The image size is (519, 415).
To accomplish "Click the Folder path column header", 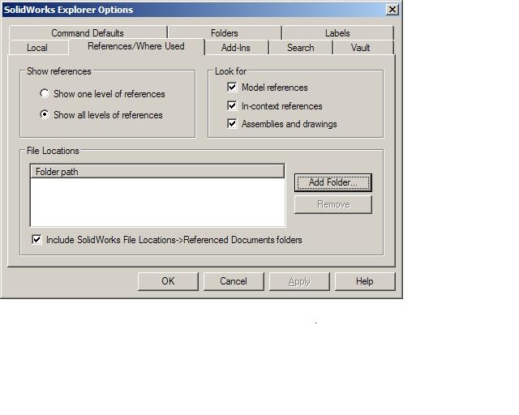I will click(157, 171).
